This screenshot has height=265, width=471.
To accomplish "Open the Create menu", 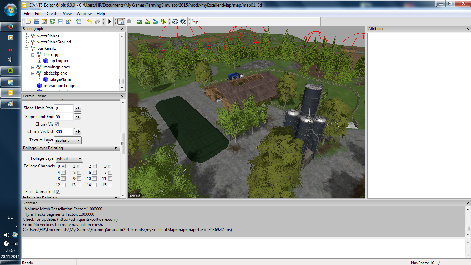I will 52,14.
